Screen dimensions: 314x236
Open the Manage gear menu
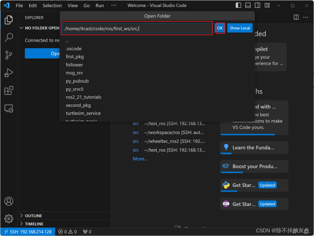click(9, 219)
